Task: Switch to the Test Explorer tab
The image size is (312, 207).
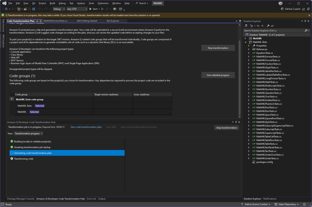Action: (112, 21)
